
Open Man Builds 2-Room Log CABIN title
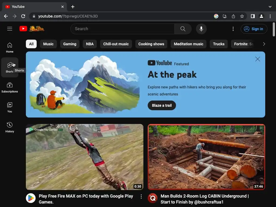tap(205, 199)
